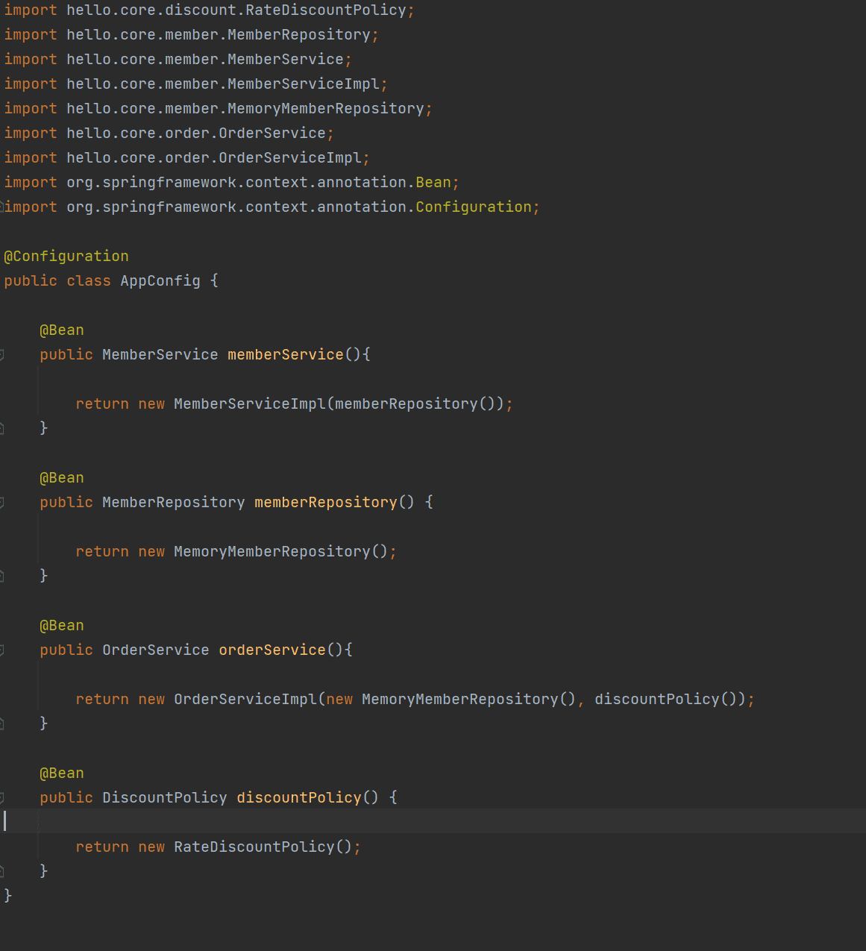Click RateDiscountPolicy in the discount import line
Viewport: 866px width, 951px height.
coord(326,10)
